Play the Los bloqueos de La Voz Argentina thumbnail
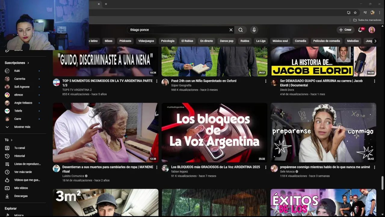Viewport: 385px width, 217px height. coord(214,133)
